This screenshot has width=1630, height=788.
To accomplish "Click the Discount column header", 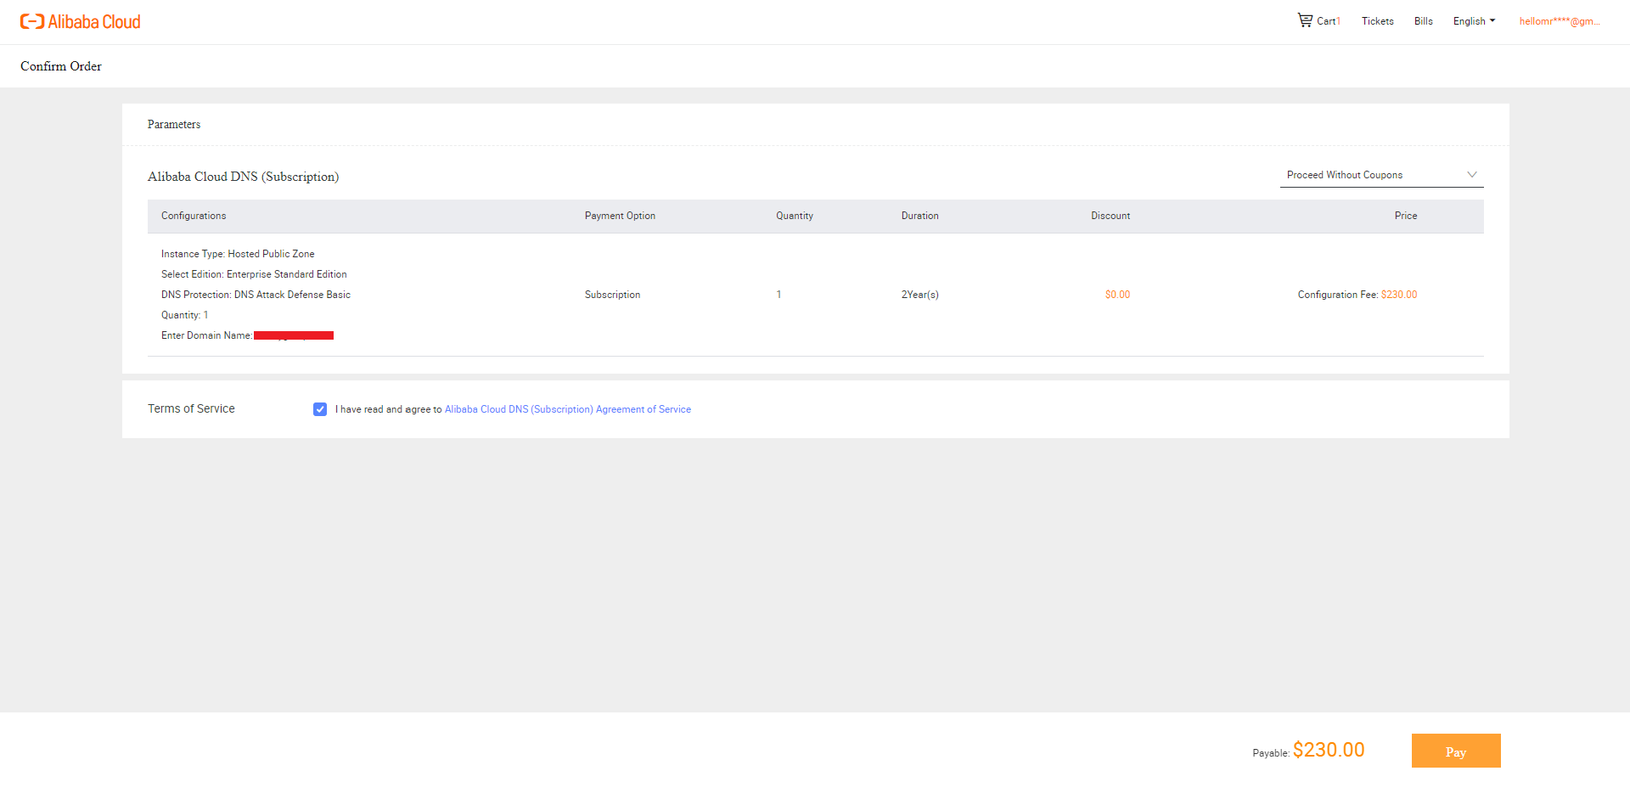I will [x=1110, y=216].
